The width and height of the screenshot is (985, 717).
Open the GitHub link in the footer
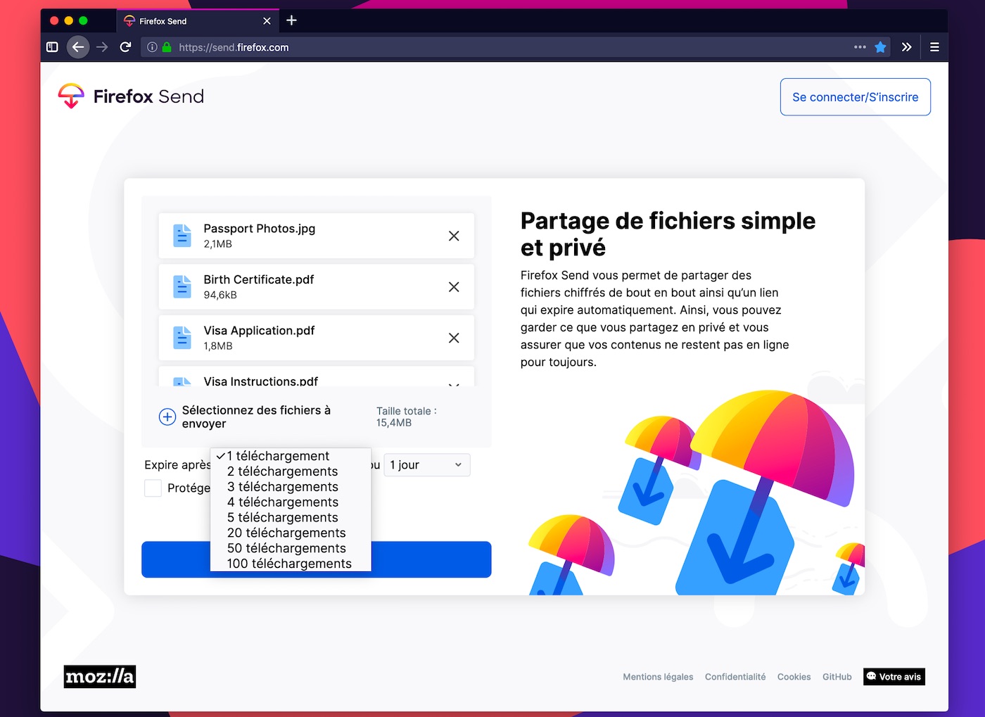coord(837,676)
